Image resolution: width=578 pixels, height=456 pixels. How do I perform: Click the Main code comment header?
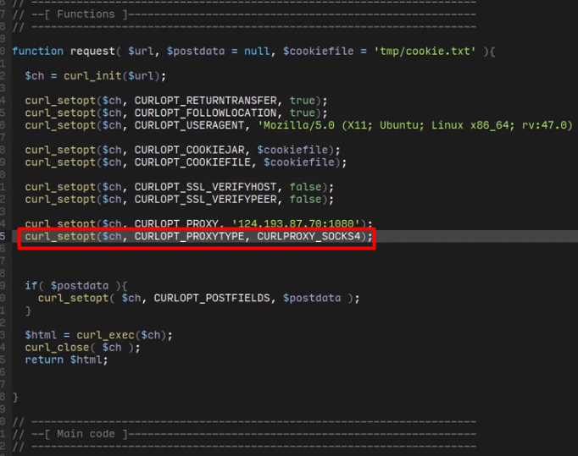coord(86,434)
